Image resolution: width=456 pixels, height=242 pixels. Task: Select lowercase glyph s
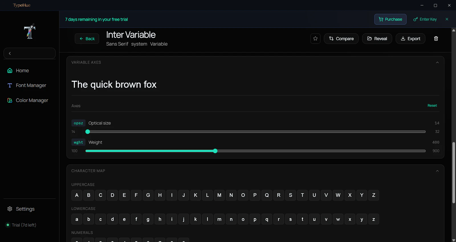pyautogui.click(x=290, y=219)
